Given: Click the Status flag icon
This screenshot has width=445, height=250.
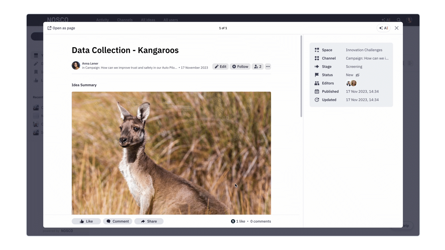Looking at the screenshot, I should pos(317,75).
